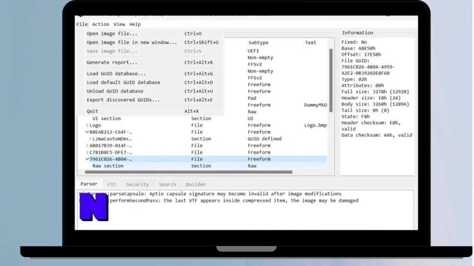Click the UEFI subtype cell

pos(253,51)
